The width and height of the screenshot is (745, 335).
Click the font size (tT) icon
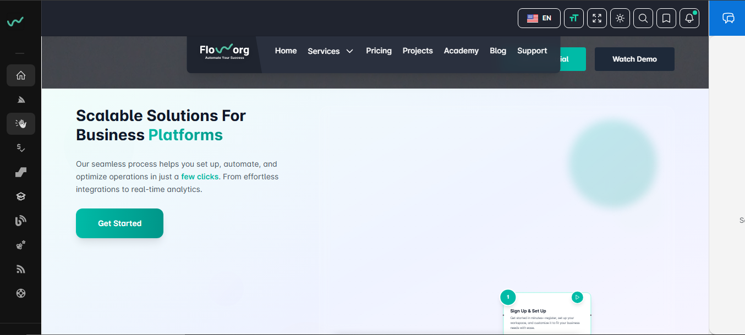coord(574,18)
